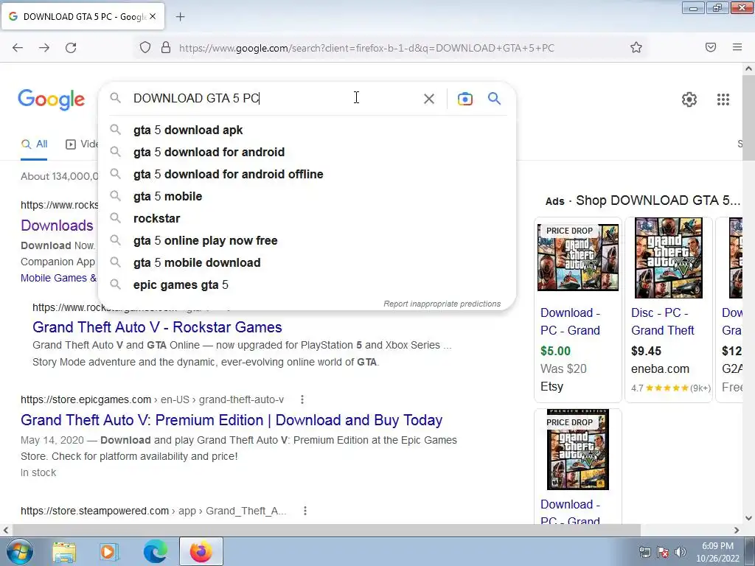This screenshot has width=755, height=566.
Task: Open File Explorer from taskbar
Action: (64, 551)
